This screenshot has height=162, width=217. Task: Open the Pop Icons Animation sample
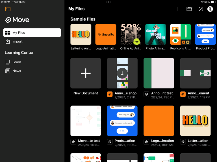pos(181,34)
